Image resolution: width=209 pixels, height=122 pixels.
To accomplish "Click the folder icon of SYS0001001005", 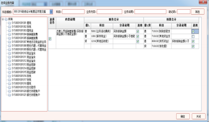I will [x=10, y=38].
